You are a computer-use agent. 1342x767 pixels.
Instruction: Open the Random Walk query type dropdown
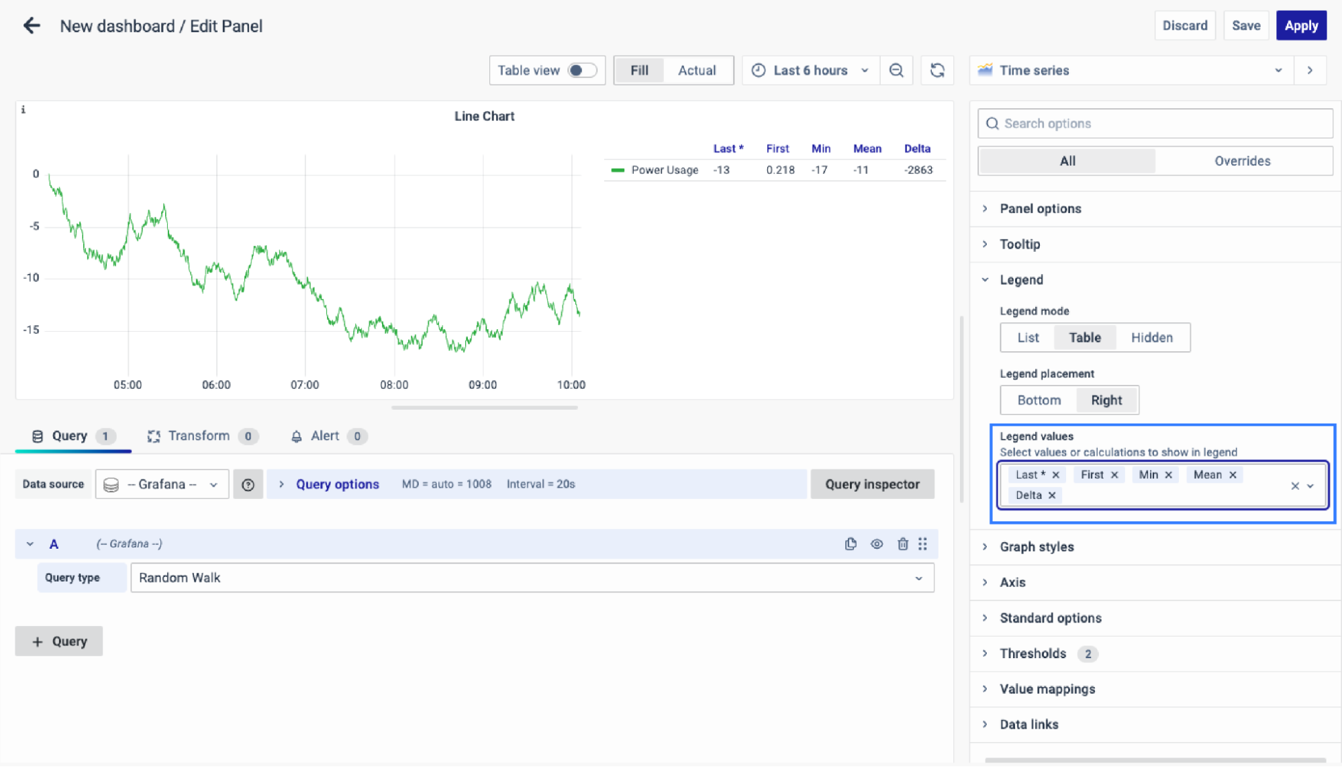point(532,578)
